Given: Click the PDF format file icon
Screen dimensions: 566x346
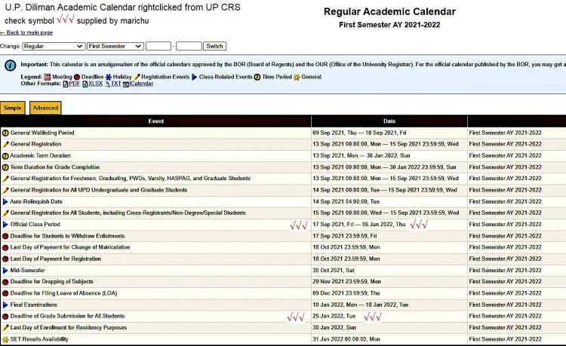Looking at the screenshot, I should click(x=66, y=84).
